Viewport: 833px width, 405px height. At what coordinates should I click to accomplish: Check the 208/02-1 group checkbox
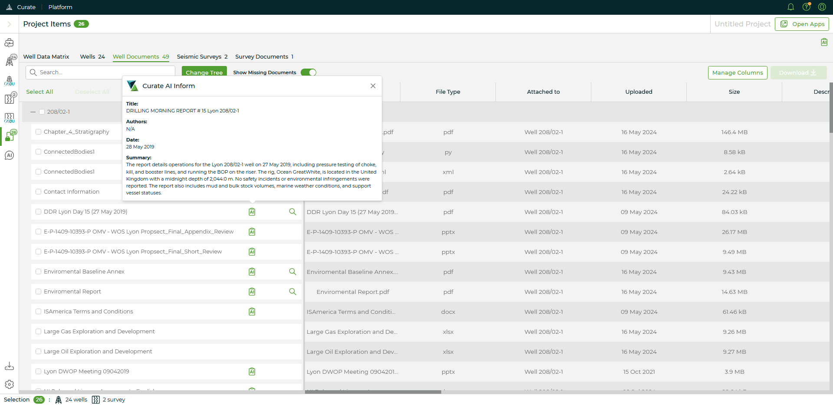click(x=42, y=112)
